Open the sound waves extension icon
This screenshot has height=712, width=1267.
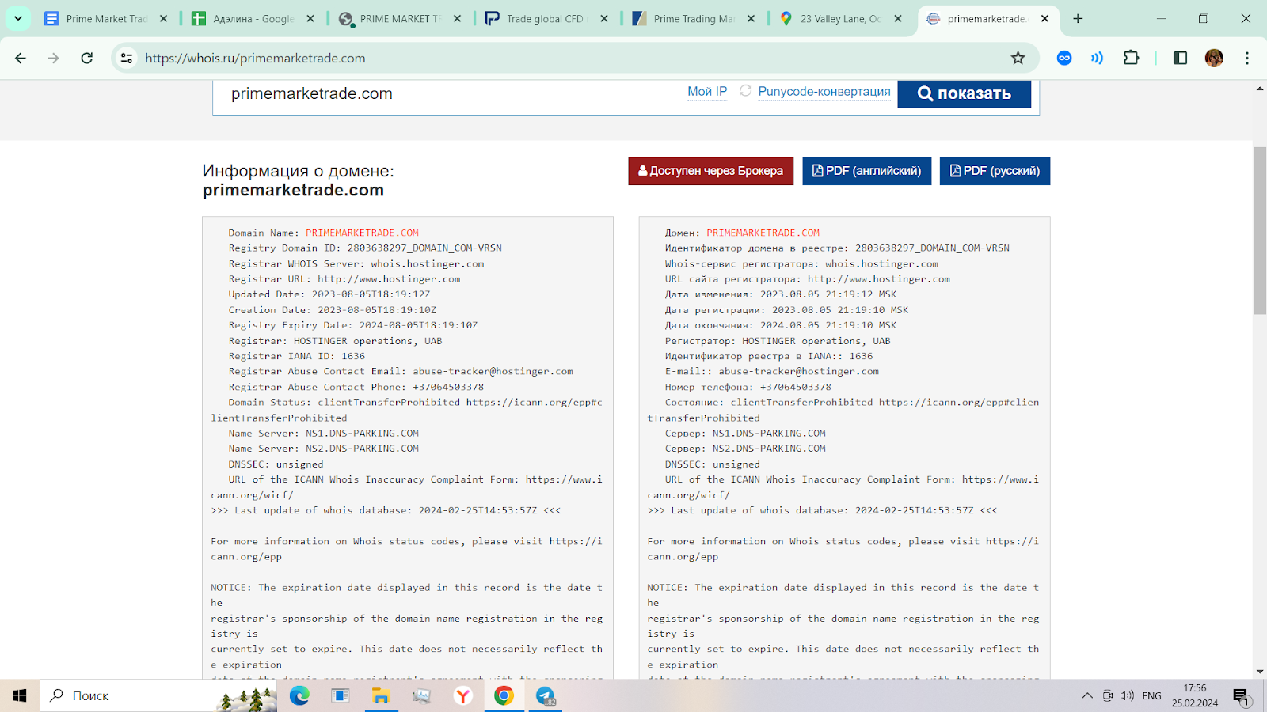pyautogui.click(x=1098, y=58)
